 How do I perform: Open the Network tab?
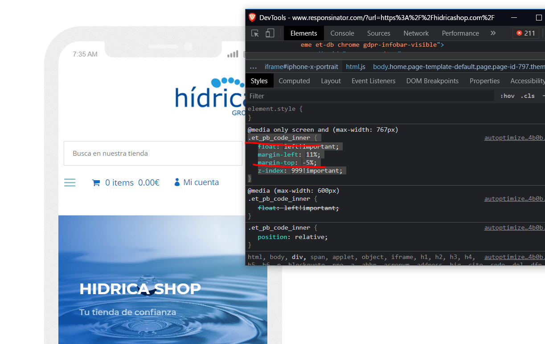tap(416, 33)
